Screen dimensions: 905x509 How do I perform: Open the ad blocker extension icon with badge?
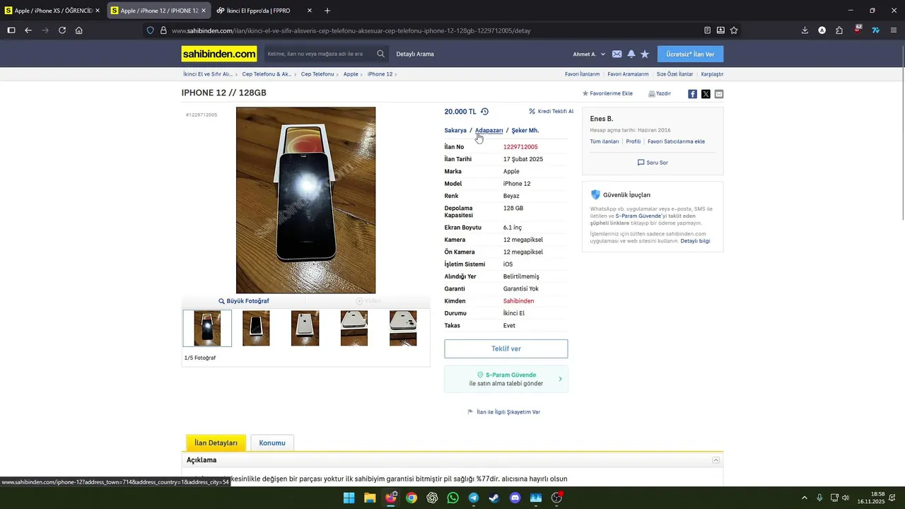coord(858,30)
